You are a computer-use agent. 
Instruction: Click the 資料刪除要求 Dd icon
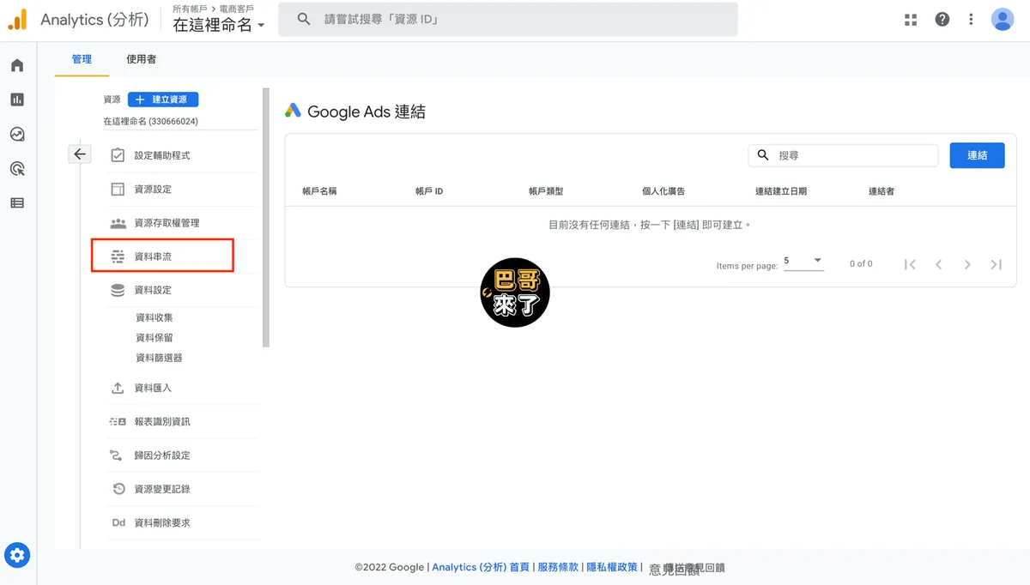[118, 522]
